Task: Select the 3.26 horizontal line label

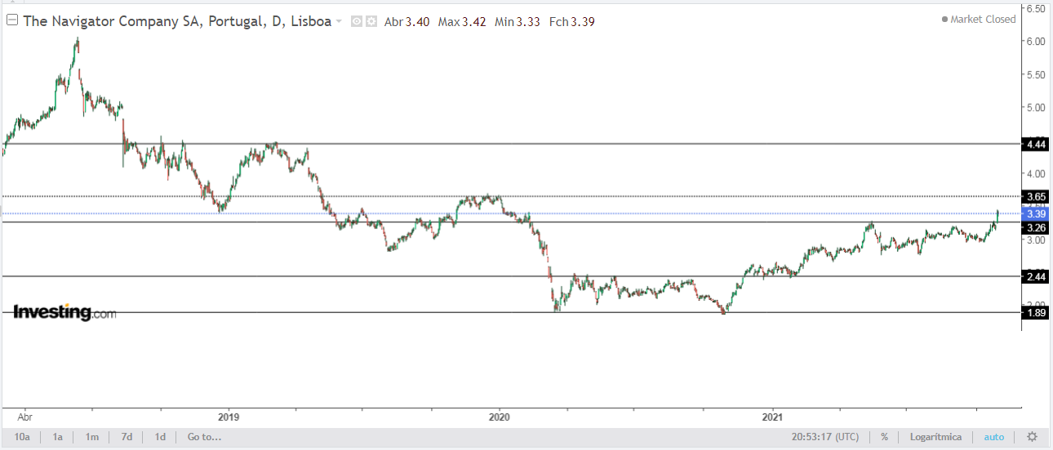Action: click(x=1035, y=227)
